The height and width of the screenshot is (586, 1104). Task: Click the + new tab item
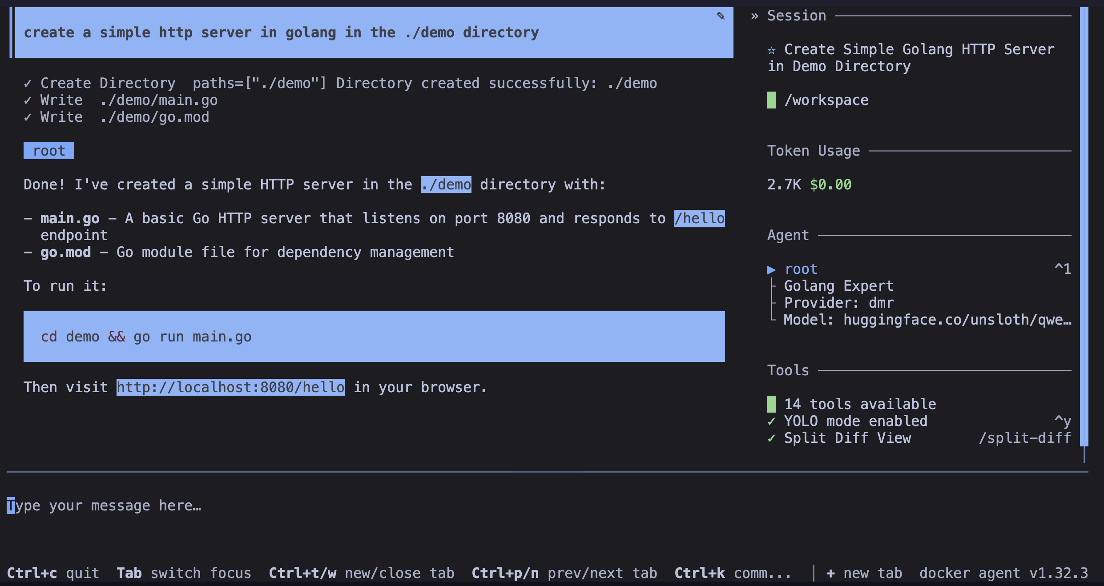tap(864, 573)
